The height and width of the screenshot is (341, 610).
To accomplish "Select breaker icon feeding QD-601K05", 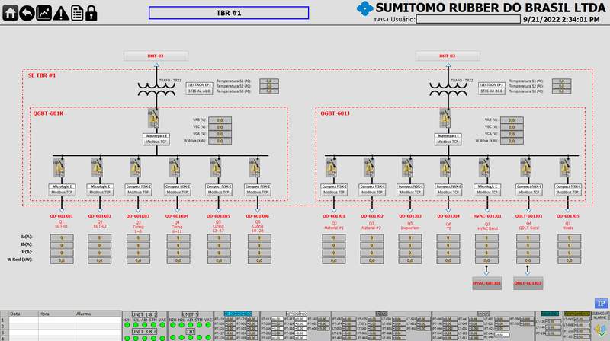I will click(215, 167).
